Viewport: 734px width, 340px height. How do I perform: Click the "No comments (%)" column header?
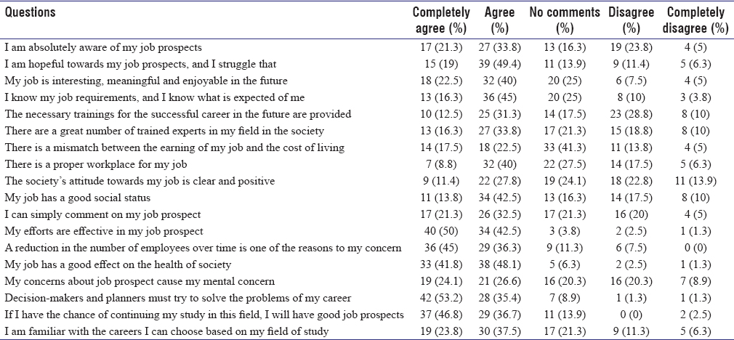click(565, 20)
